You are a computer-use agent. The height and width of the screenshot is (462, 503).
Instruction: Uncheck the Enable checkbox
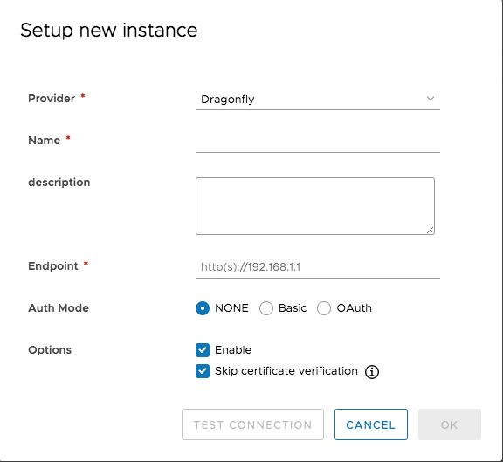[203, 350]
